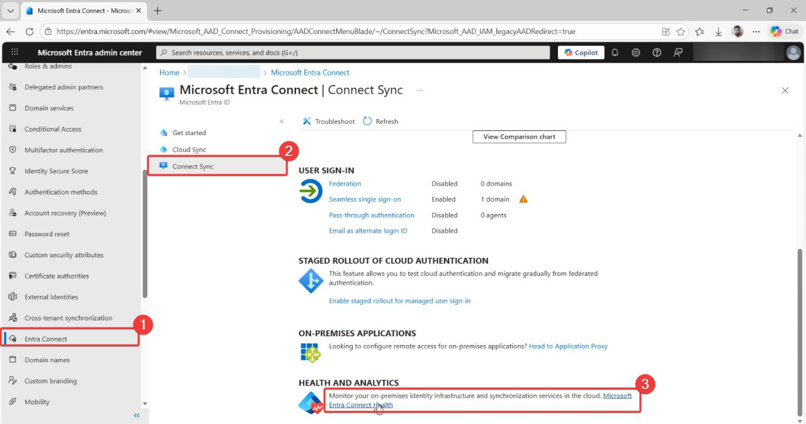Click the Mobility sidebar icon
This screenshot has height=424, width=806.
(x=13, y=402)
